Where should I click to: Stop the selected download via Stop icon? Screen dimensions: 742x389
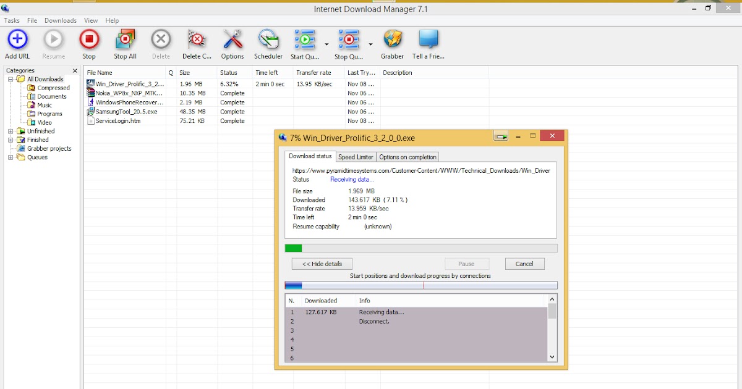[x=89, y=40]
